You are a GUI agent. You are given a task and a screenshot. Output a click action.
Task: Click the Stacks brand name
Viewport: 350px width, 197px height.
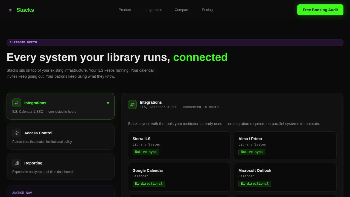[25, 10]
